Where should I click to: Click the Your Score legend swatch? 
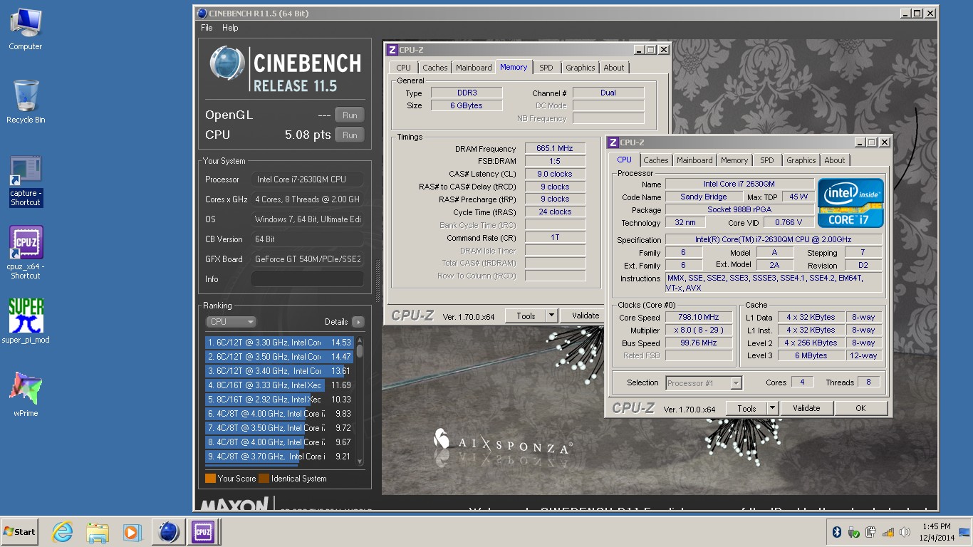[210, 479]
